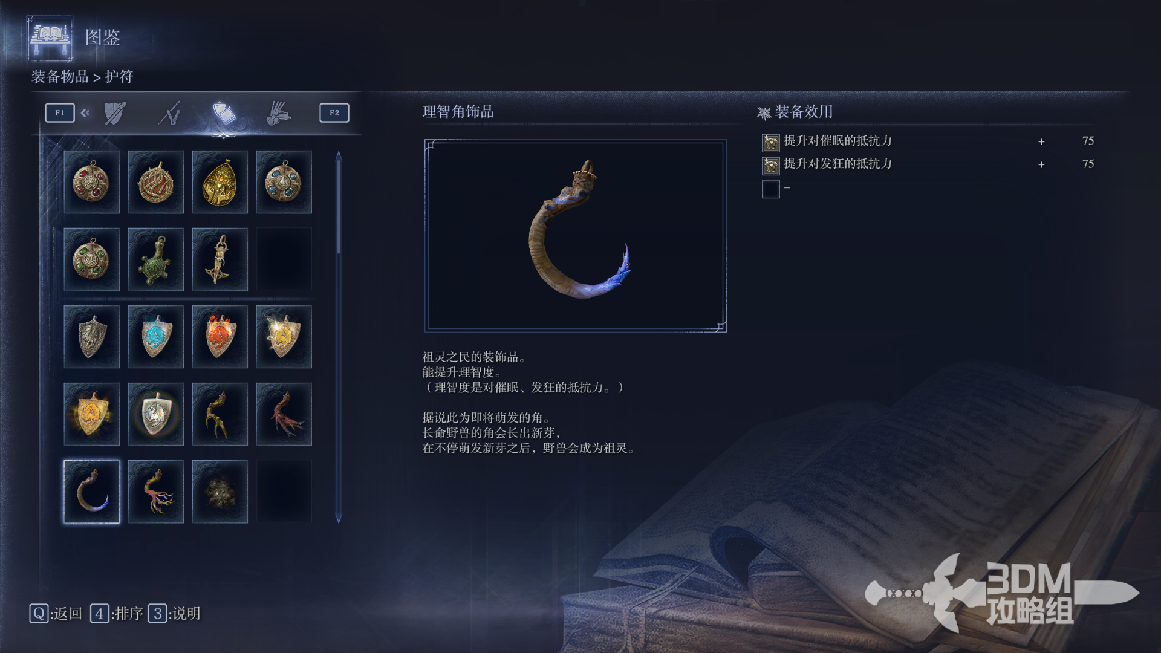1161x653 pixels.
Task: Select the golden teardrop scarab talisman
Action: coord(220,182)
